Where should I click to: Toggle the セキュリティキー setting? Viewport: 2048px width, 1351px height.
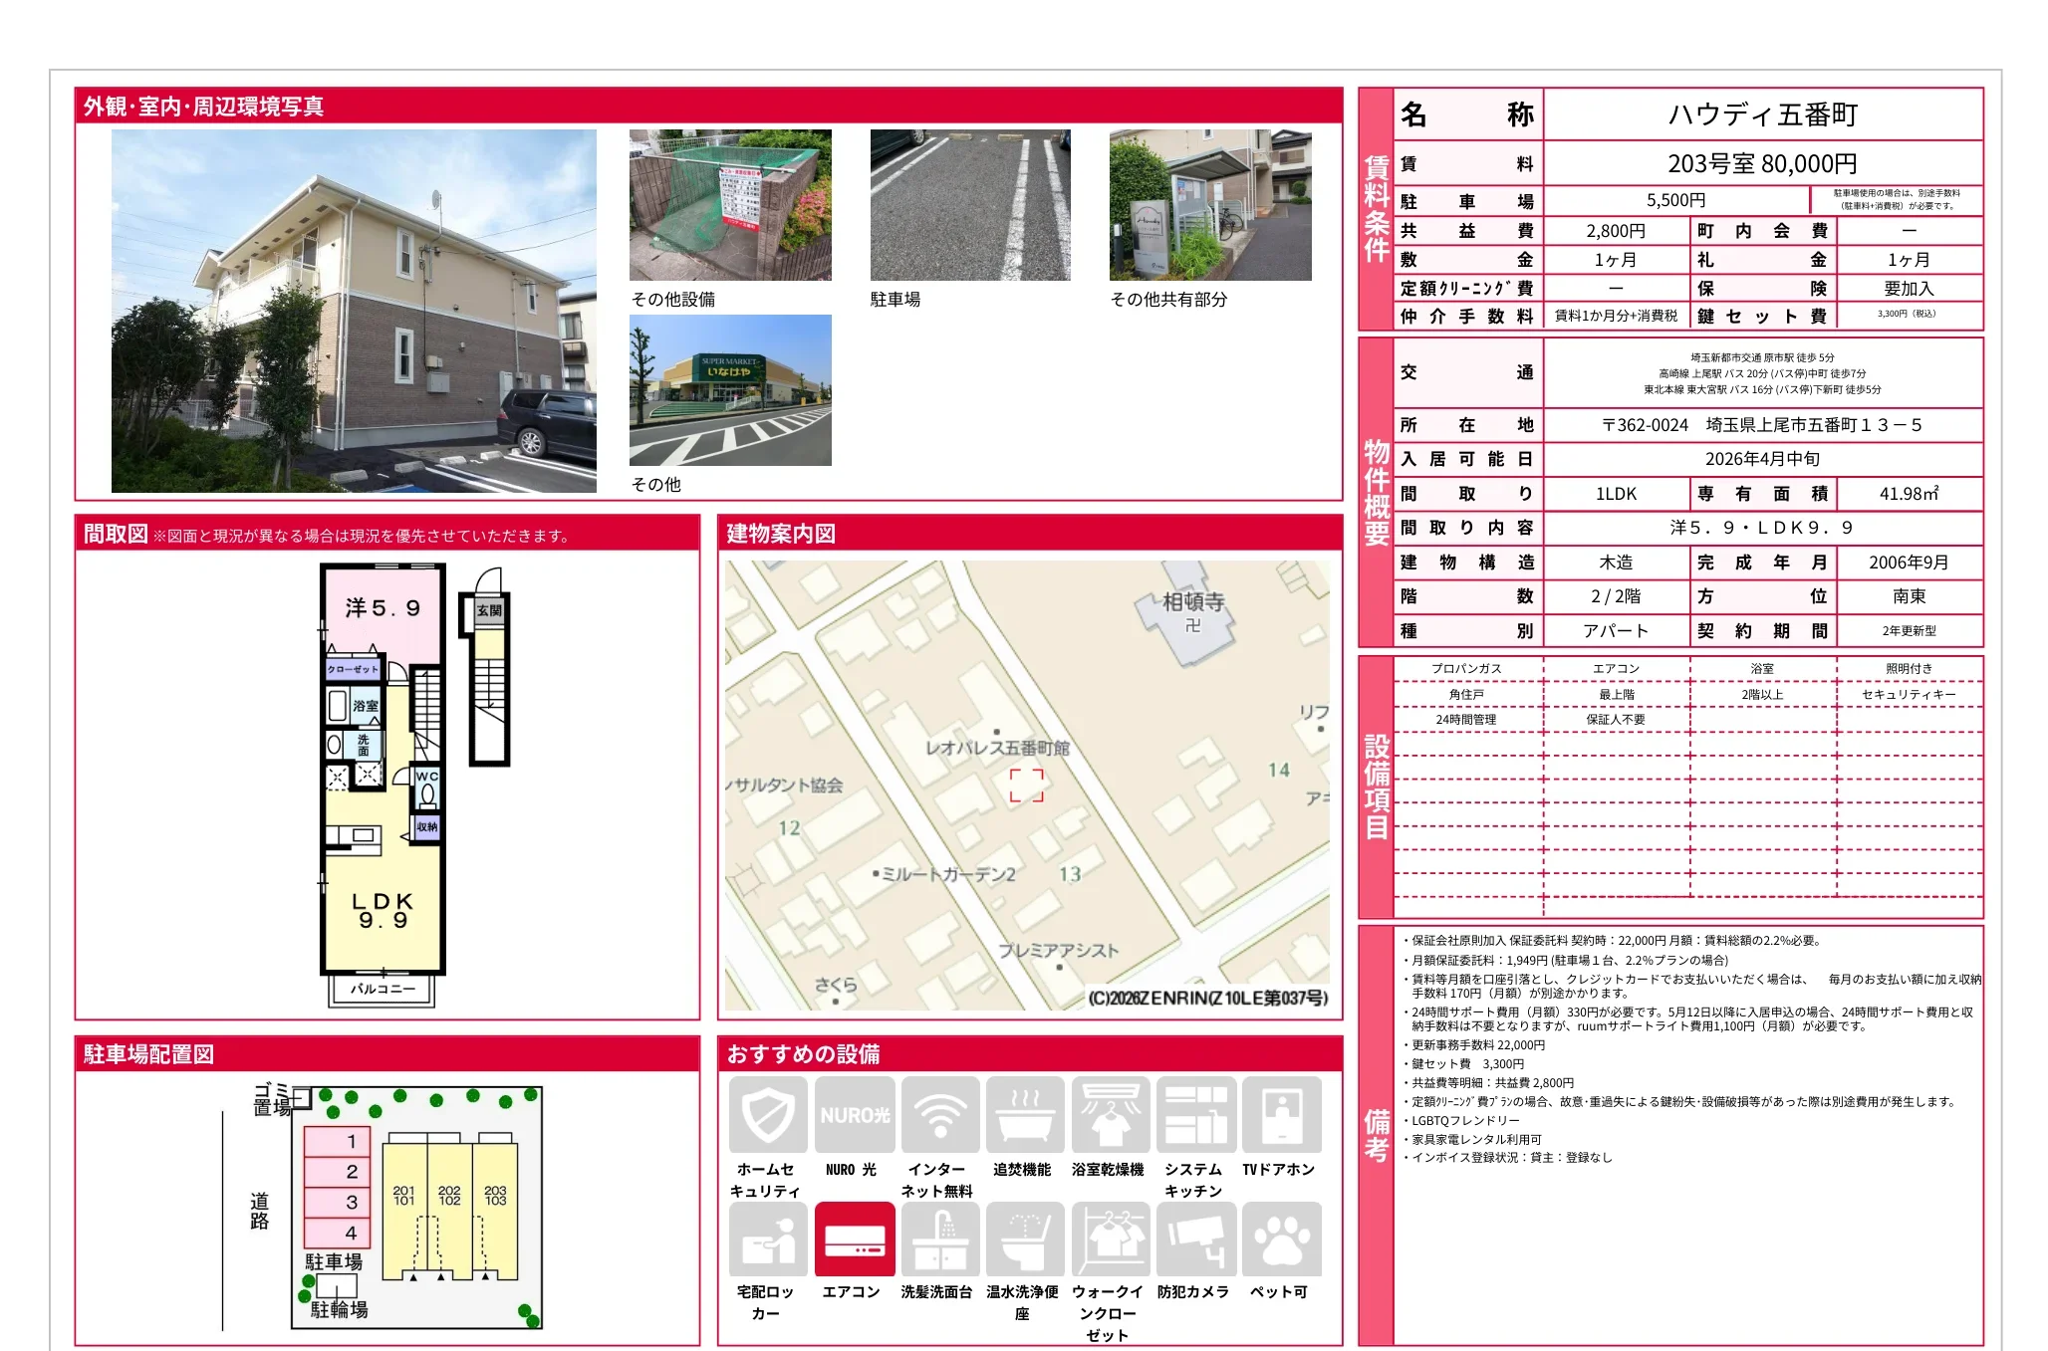click(x=1909, y=694)
